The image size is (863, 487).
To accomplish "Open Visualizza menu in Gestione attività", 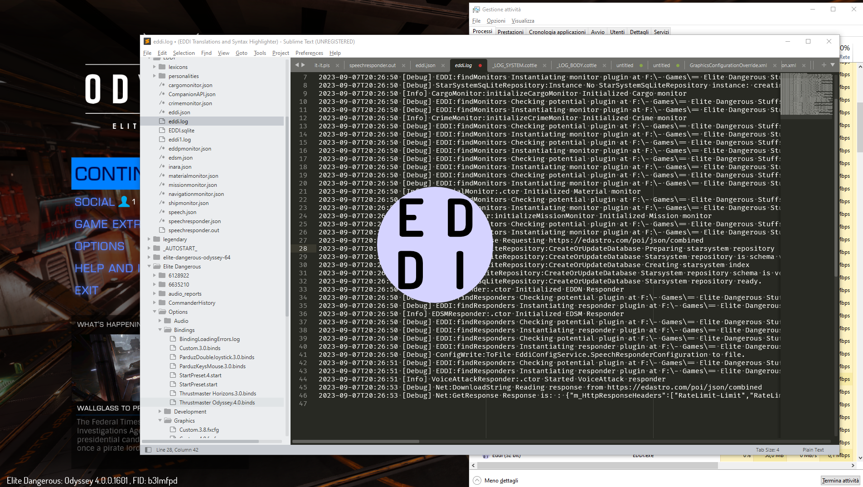I will [523, 21].
